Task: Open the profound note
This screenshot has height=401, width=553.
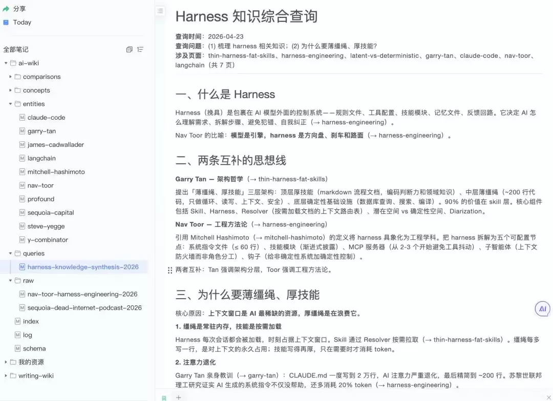Action: coord(41,199)
